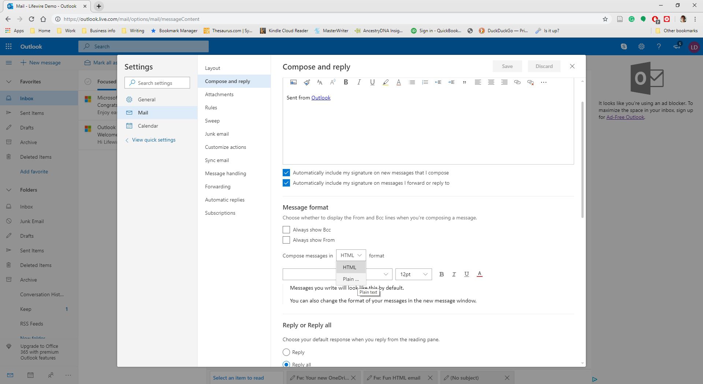703x384 pixels.
Task: Insert quote formatting in signature editor
Action: point(464,82)
